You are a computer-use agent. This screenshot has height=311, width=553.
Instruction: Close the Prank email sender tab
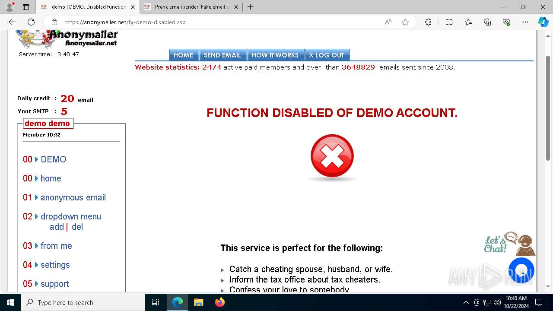pyautogui.click(x=236, y=7)
